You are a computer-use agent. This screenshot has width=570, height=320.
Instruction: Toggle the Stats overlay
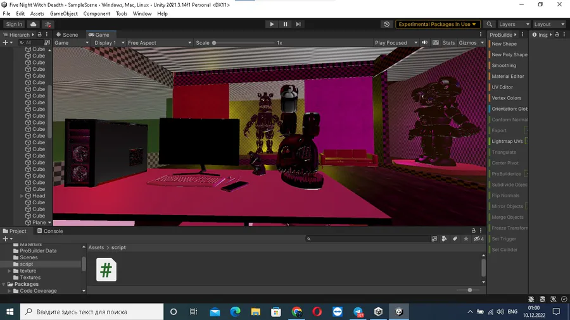[448, 42]
